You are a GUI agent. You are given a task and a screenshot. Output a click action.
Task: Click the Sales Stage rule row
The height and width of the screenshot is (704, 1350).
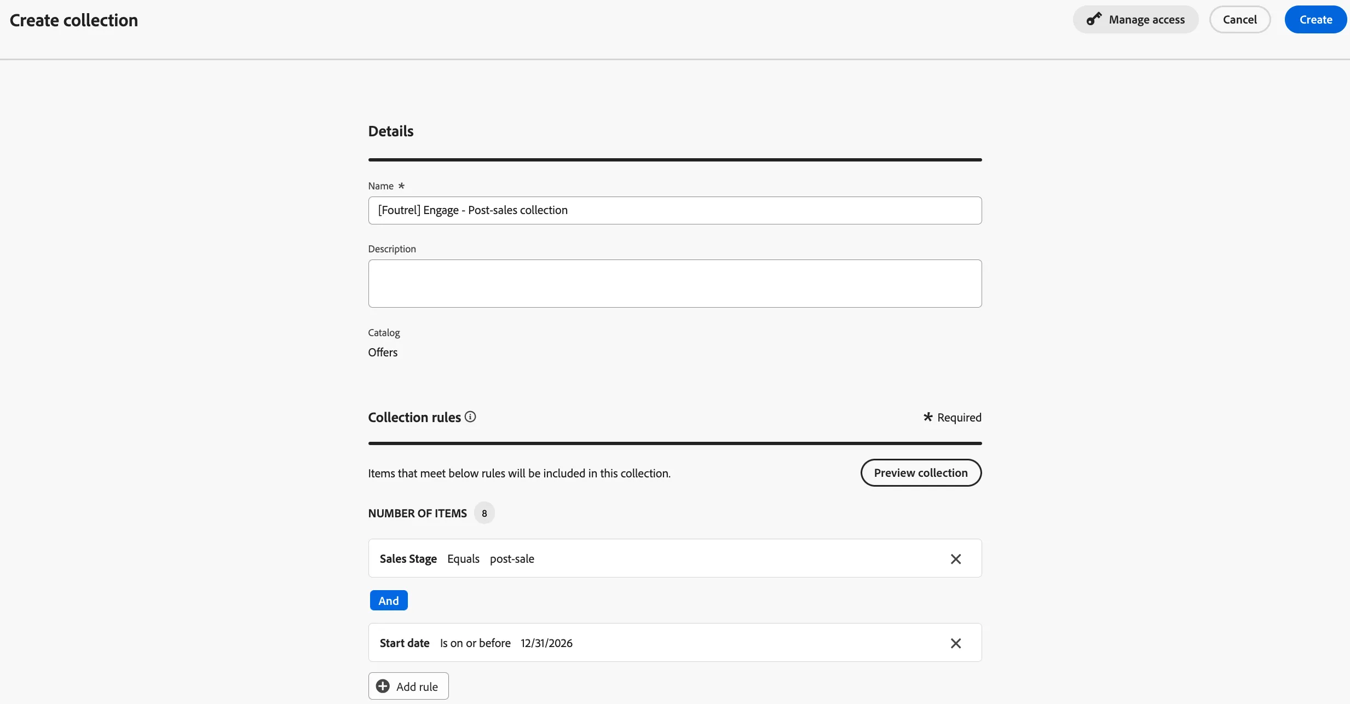point(675,558)
